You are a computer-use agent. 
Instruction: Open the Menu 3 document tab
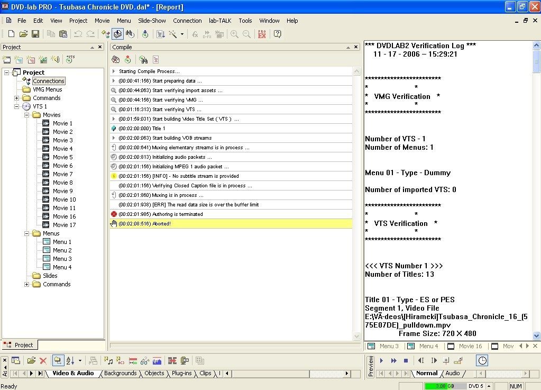tap(383, 346)
